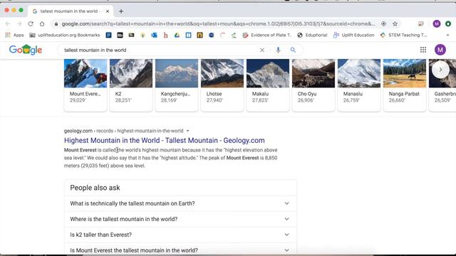Select the Manaslu mountain card
456x256 pixels.
coord(359,85)
